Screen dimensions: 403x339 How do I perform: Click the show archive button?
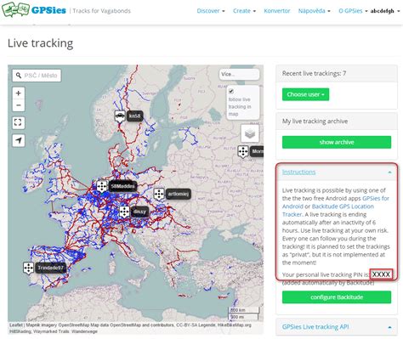coord(337,142)
